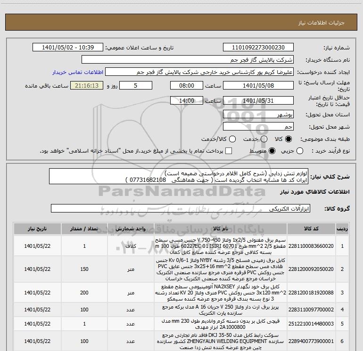363x351 pixels.
Task: Click the price validity date 1401/05/31
Action: coord(258,100)
